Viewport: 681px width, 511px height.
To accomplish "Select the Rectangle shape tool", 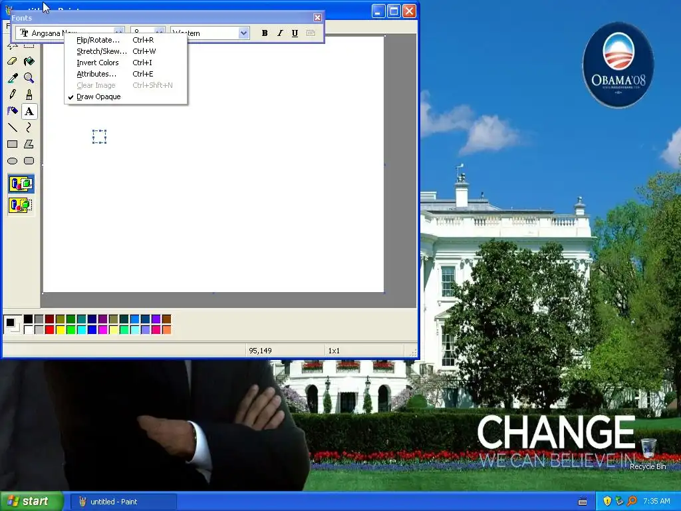I will (12, 144).
